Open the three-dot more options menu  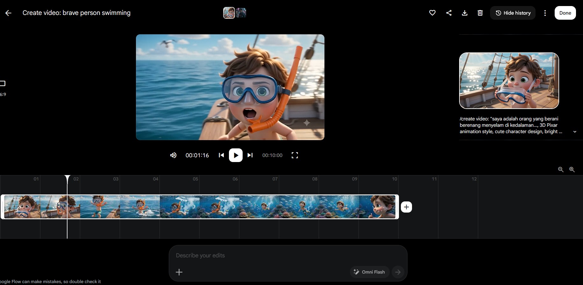click(x=545, y=13)
